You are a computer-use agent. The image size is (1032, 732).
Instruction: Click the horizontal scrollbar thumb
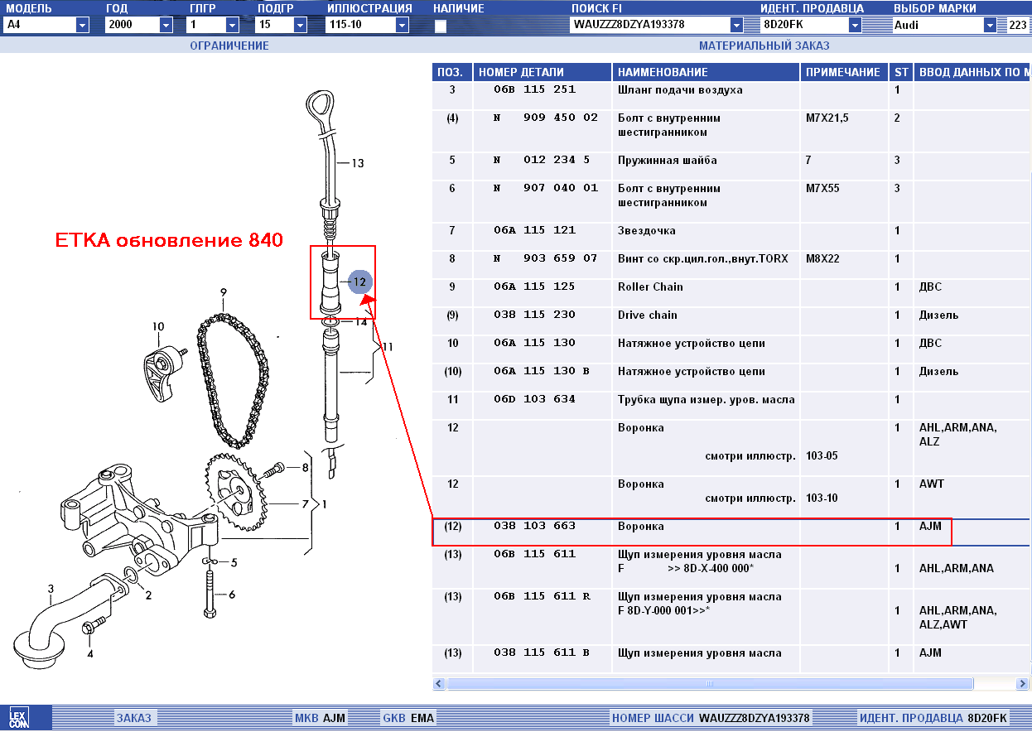(x=710, y=684)
